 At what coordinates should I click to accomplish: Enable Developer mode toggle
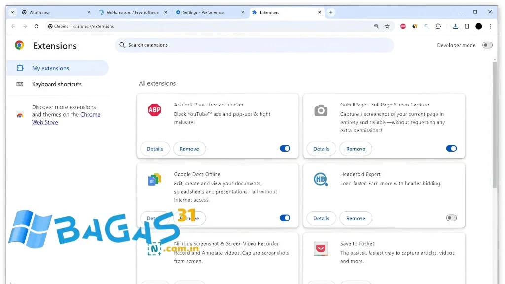click(x=487, y=45)
